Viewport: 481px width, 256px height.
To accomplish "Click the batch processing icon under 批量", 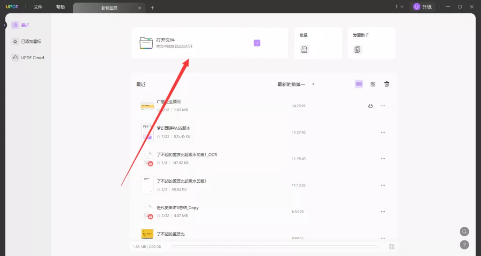I will click(x=304, y=50).
